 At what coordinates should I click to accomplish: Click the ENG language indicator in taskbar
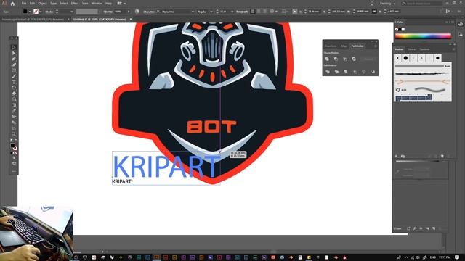[x=433, y=257]
